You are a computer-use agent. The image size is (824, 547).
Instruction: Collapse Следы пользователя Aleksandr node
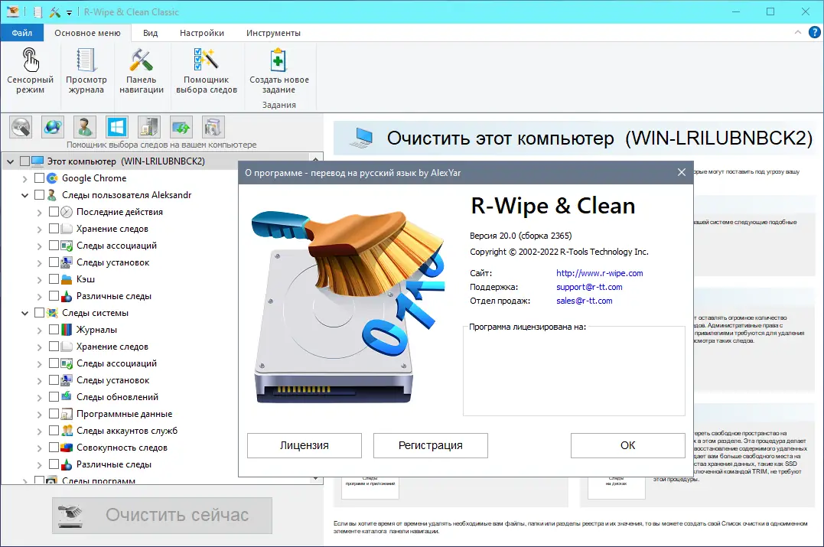point(24,196)
